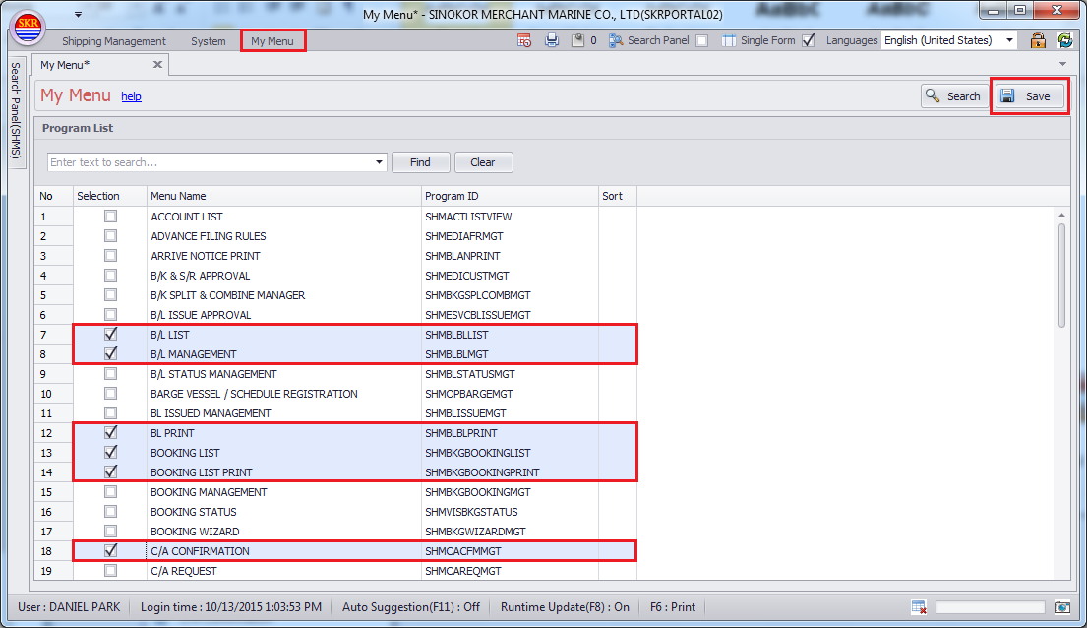
Task: Click the printer icon in the toolbar
Action: click(552, 41)
